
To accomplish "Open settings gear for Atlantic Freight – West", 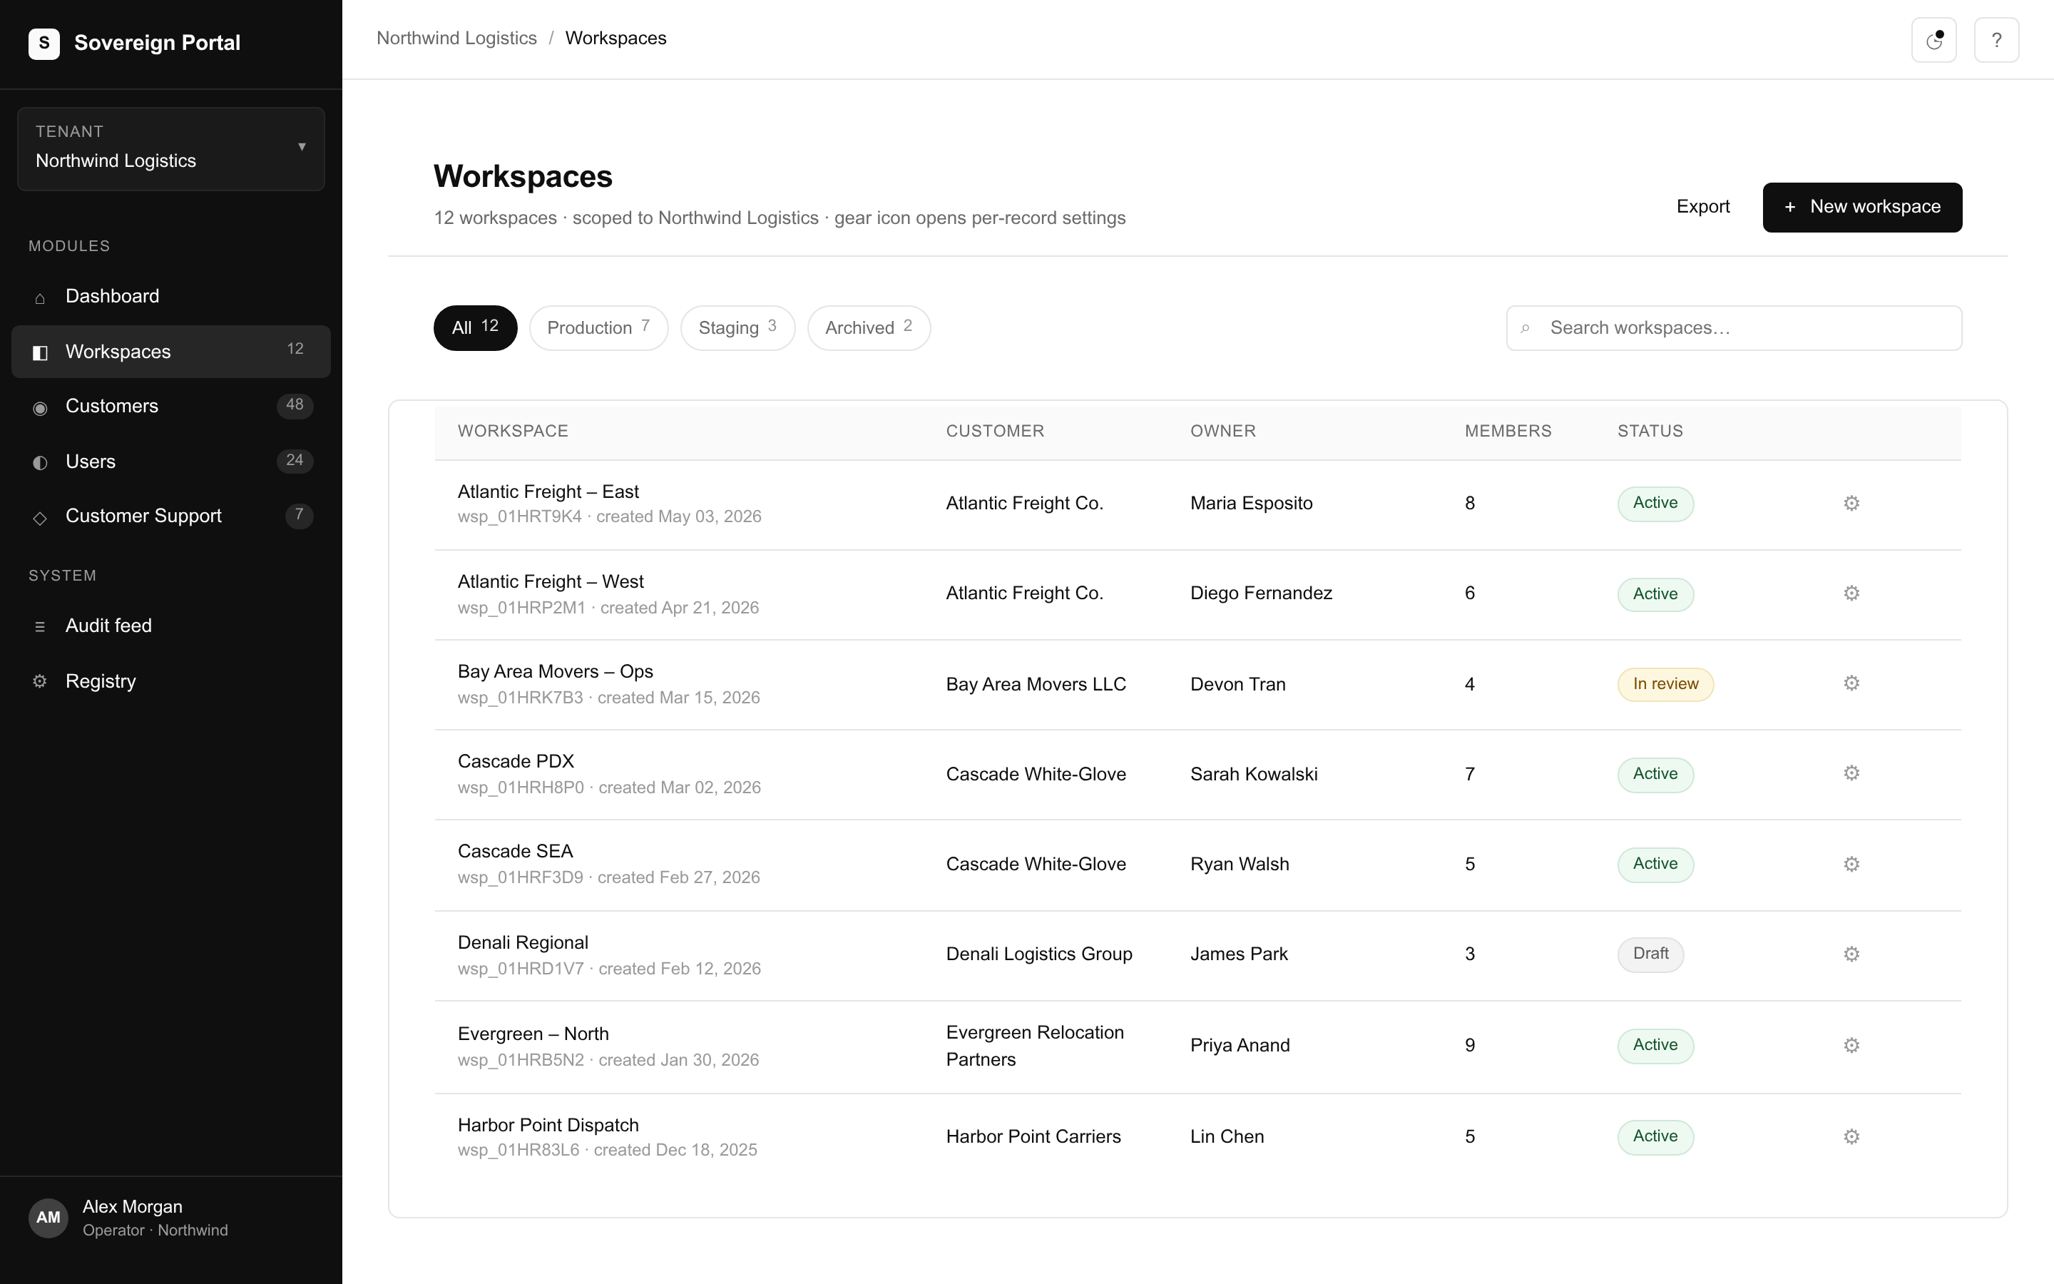I will pyautogui.click(x=1851, y=593).
